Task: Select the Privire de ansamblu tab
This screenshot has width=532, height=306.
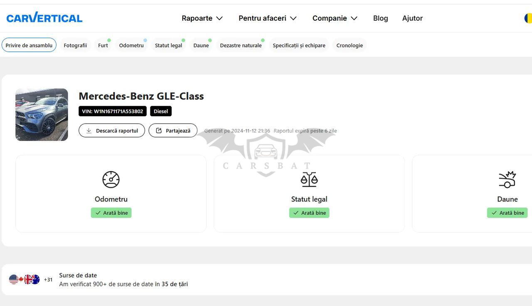Action: [x=29, y=45]
